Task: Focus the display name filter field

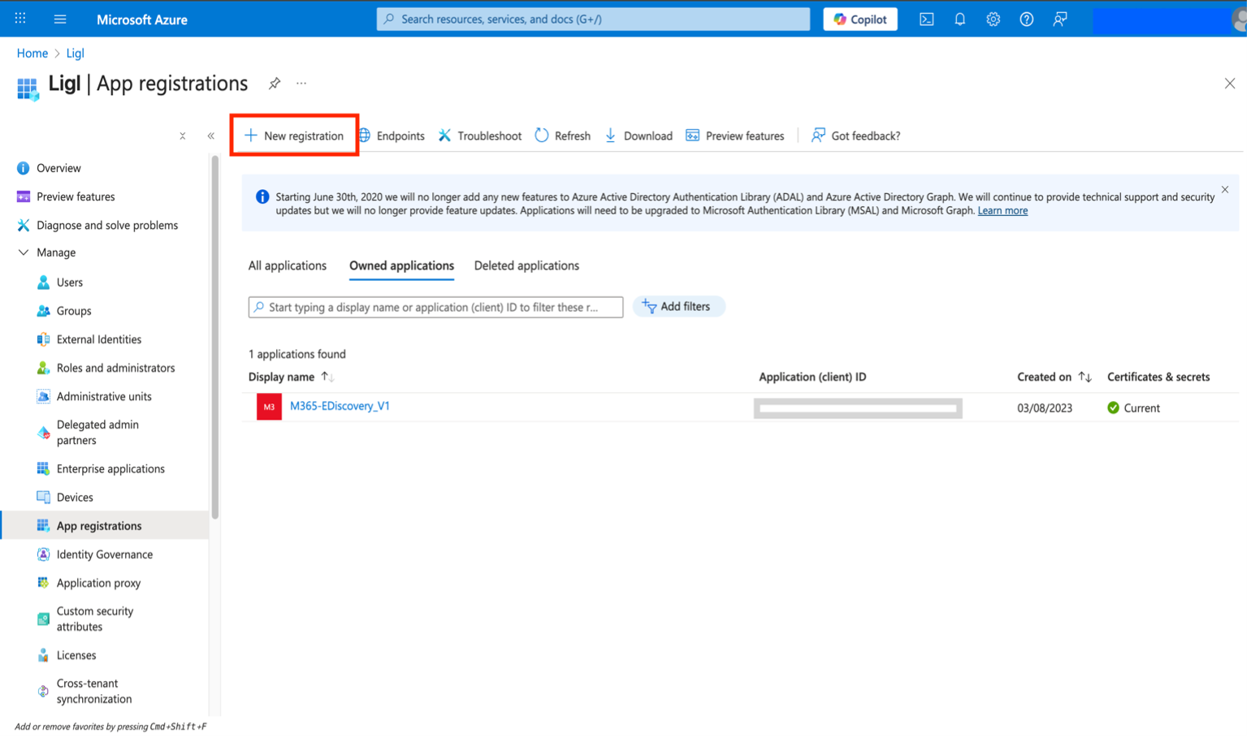Action: click(x=435, y=307)
